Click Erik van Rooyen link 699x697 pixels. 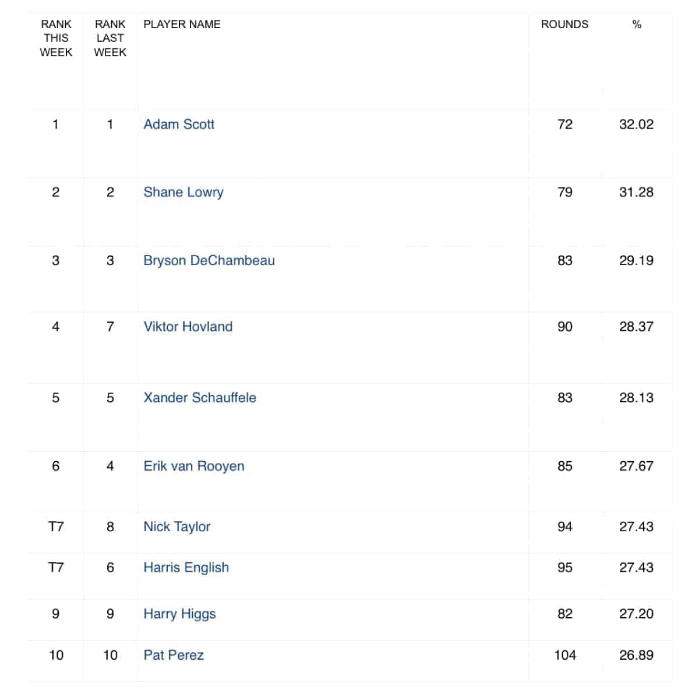(194, 466)
